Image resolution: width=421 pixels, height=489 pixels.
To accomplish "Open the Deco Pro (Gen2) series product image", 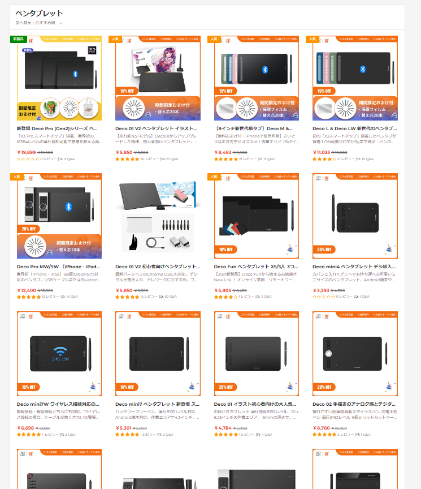I will pos(59,78).
